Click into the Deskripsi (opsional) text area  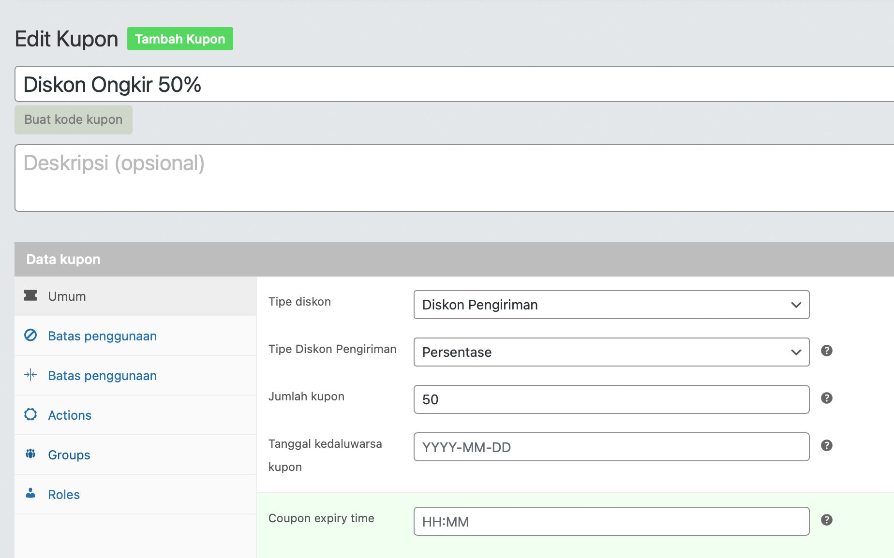[x=454, y=178]
